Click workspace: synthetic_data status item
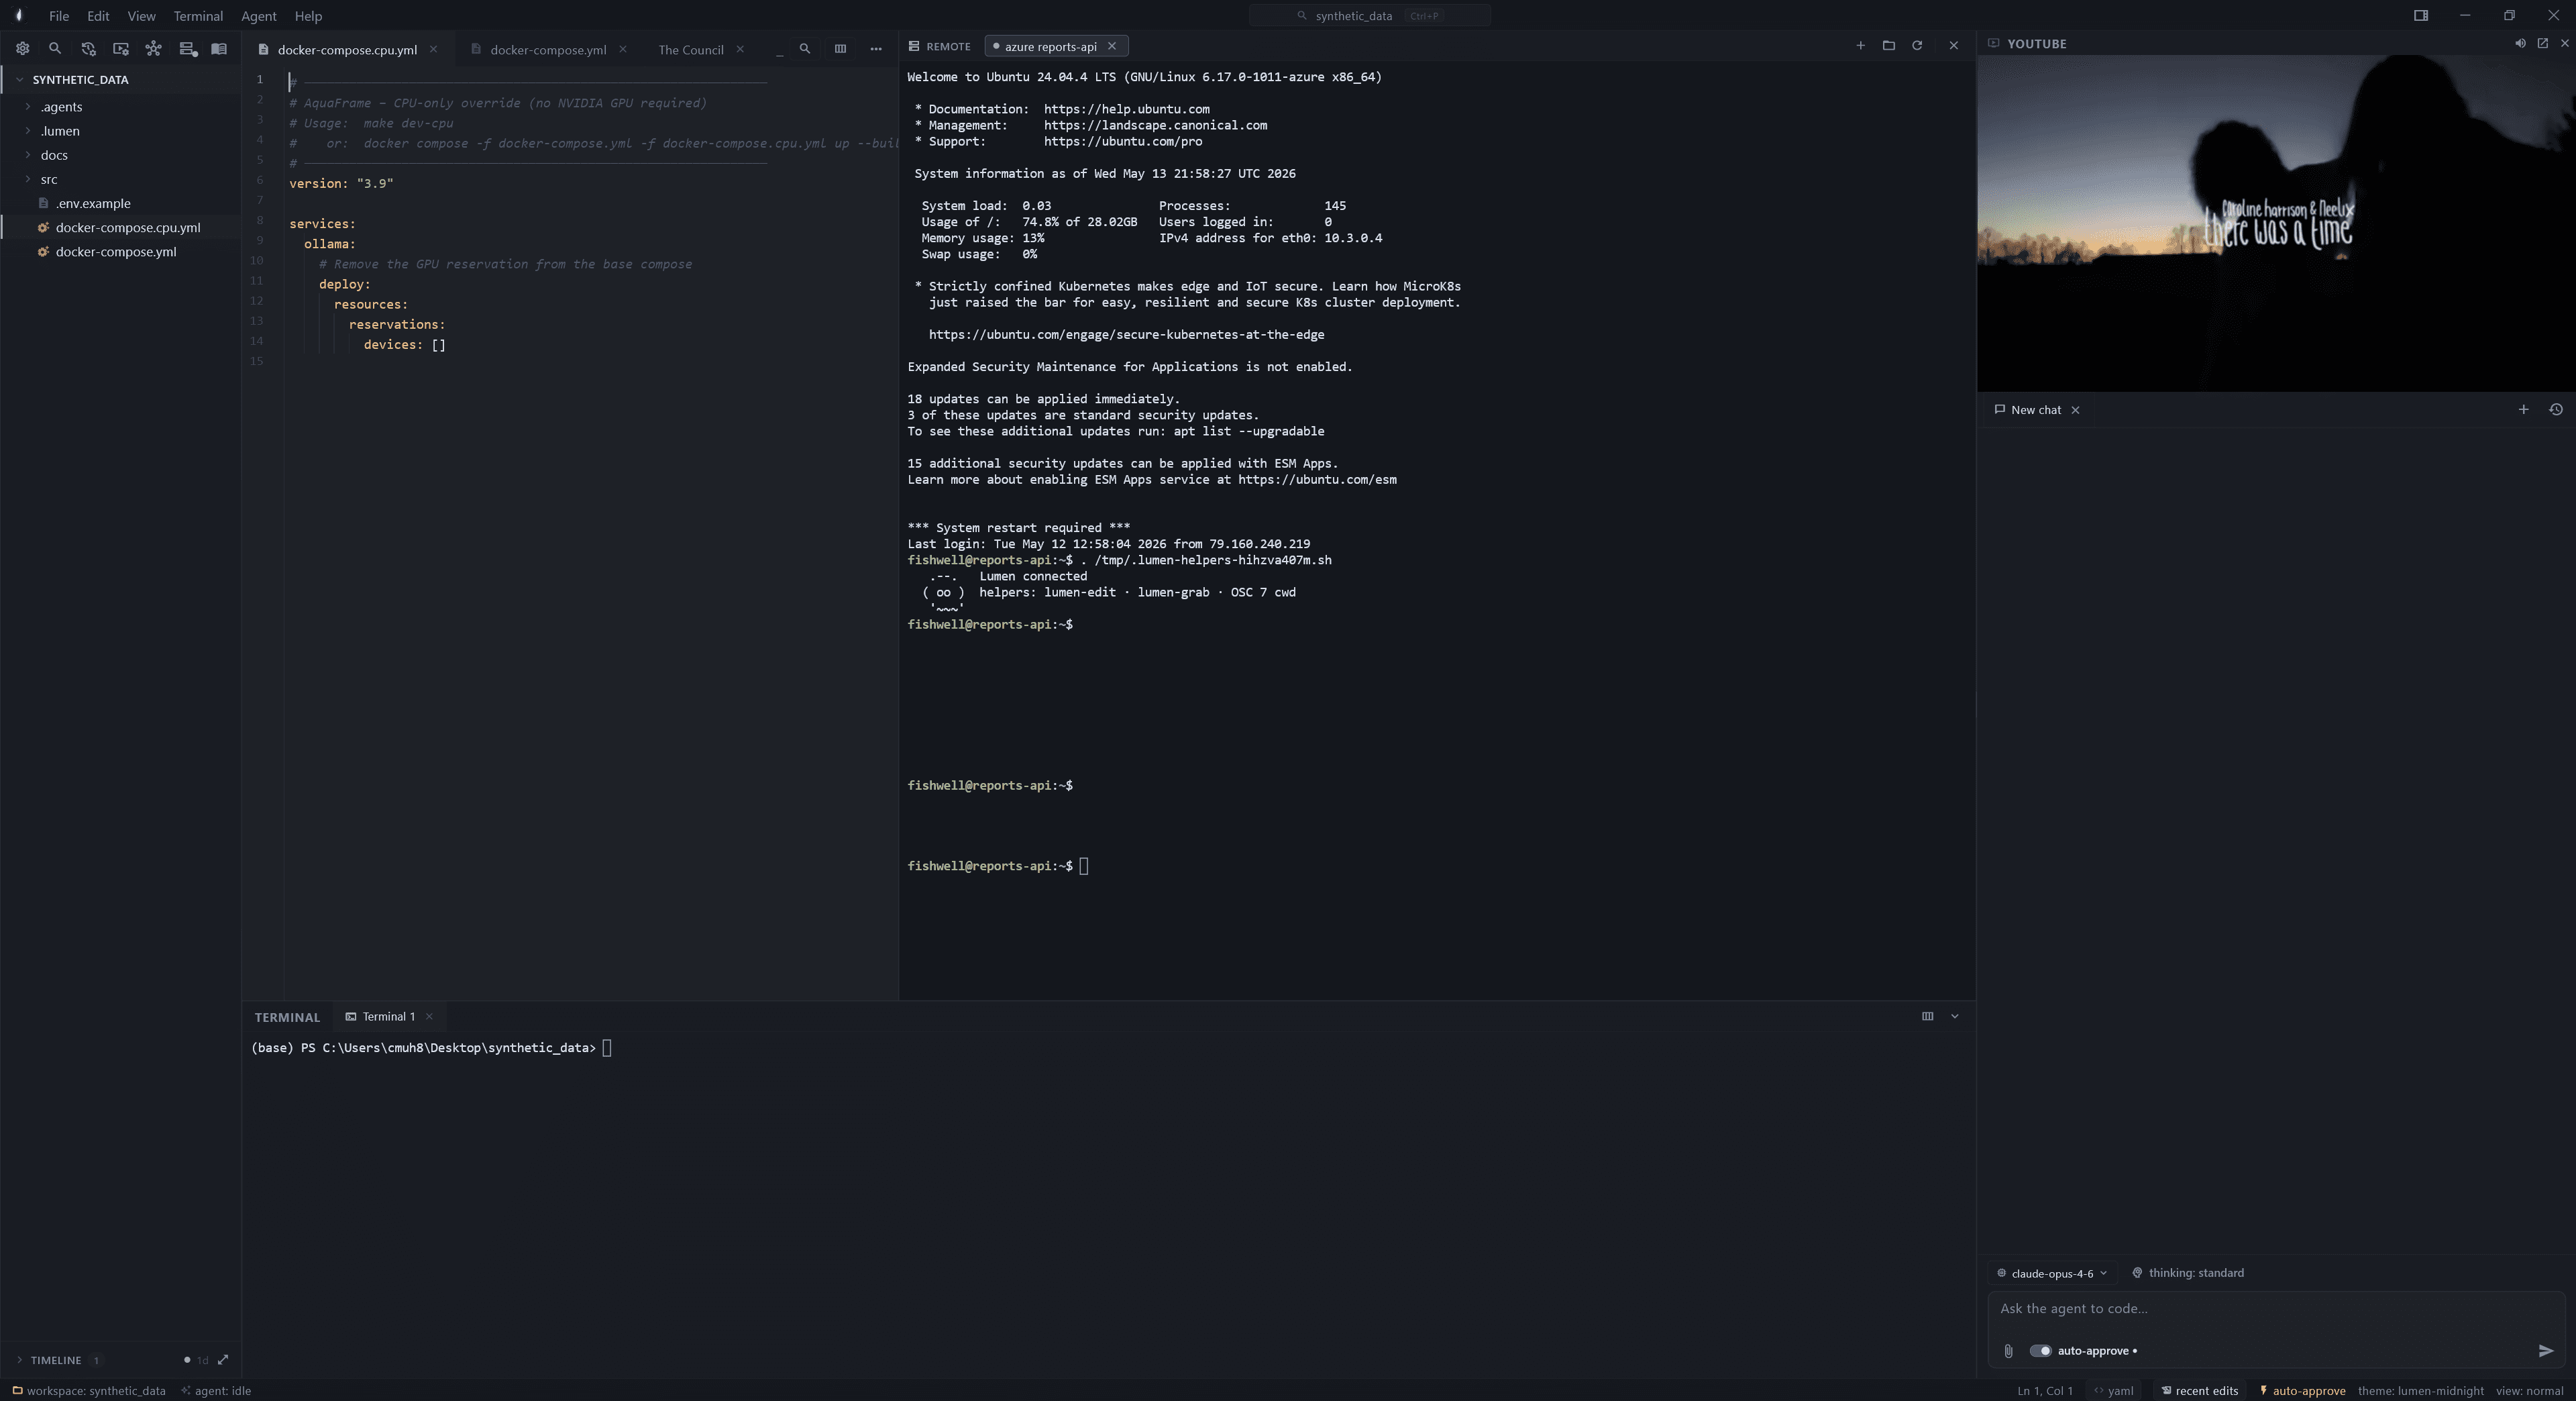 click(88, 1391)
